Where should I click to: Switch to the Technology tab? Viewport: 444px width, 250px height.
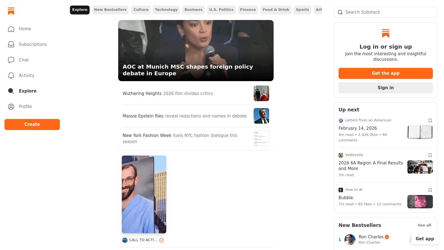pos(166,10)
